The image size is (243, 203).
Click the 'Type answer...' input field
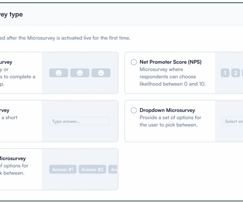[79, 121]
